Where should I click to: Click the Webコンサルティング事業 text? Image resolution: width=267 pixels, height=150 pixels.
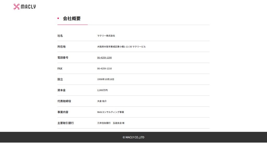point(111,112)
